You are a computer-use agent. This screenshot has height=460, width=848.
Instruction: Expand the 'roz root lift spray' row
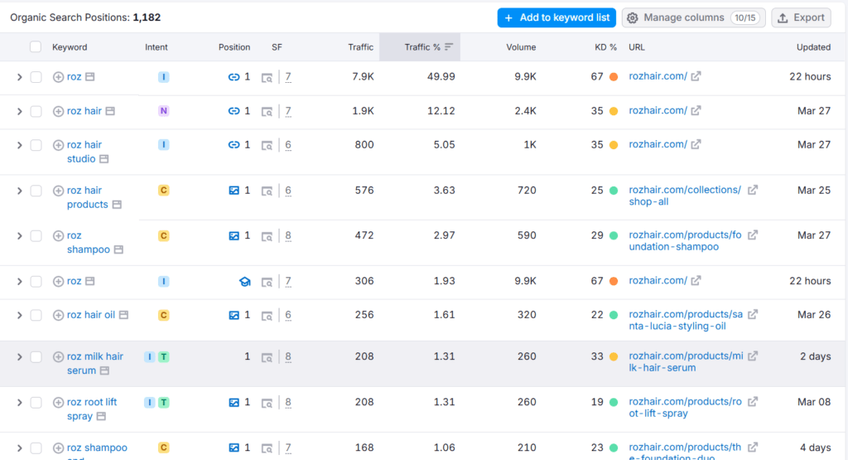tap(20, 402)
